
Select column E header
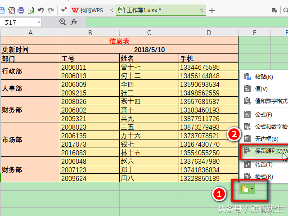(x=254, y=32)
